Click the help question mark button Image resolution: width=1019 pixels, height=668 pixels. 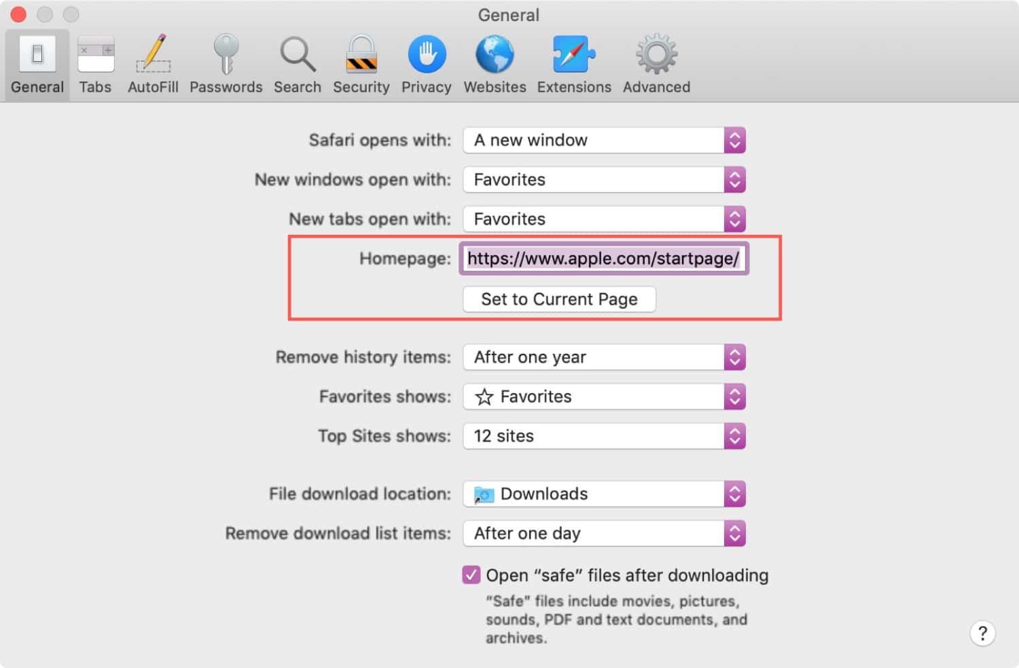coord(982,633)
